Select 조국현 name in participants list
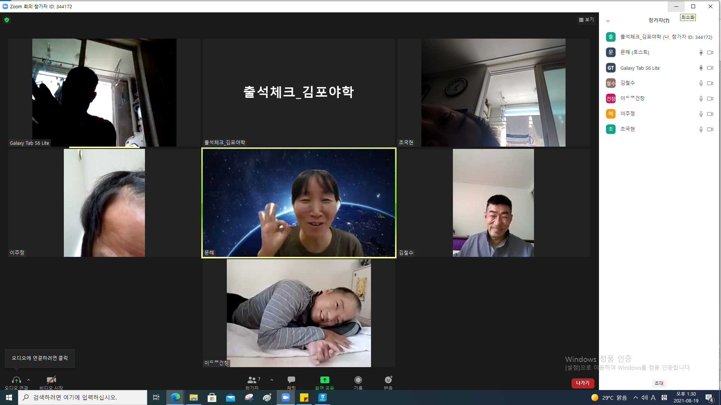Viewport: 721px width, 405px height. coord(627,129)
